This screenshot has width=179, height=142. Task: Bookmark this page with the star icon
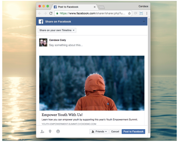coord(129,13)
